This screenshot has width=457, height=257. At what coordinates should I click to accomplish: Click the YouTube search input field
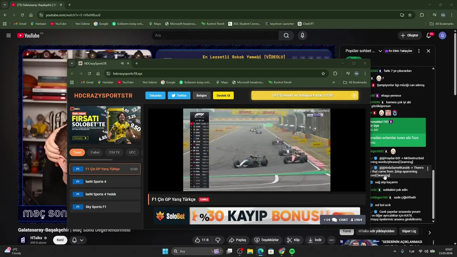pyautogui.click(x=215, y=35)
